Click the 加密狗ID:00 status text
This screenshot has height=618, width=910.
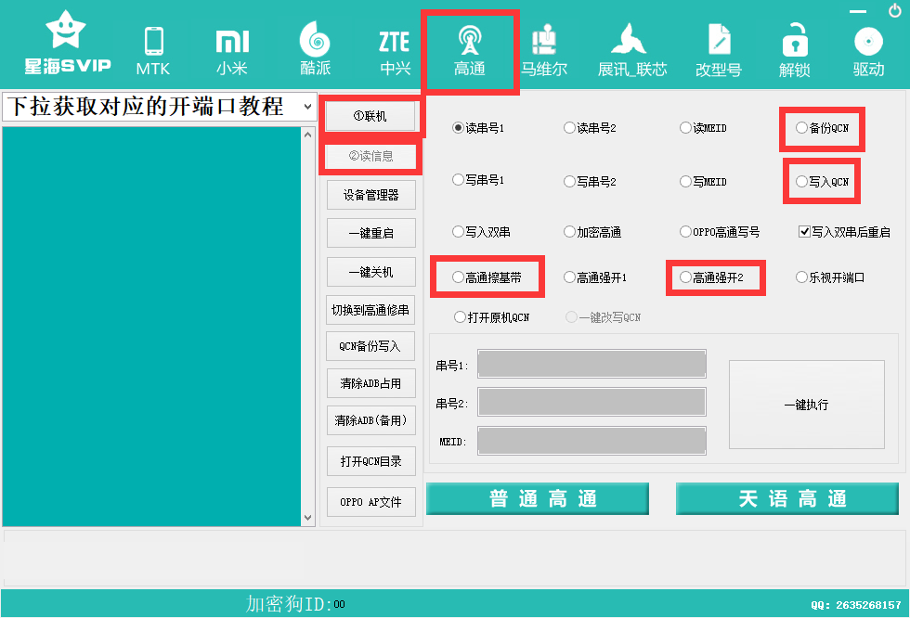[x=295, y=603]
